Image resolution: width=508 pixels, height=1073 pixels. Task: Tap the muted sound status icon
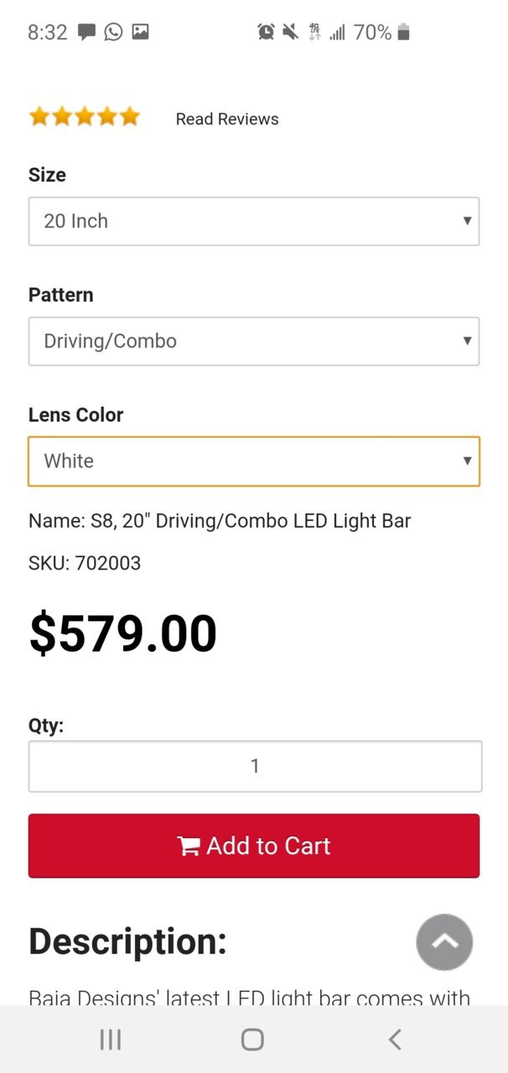click(290, 32)
